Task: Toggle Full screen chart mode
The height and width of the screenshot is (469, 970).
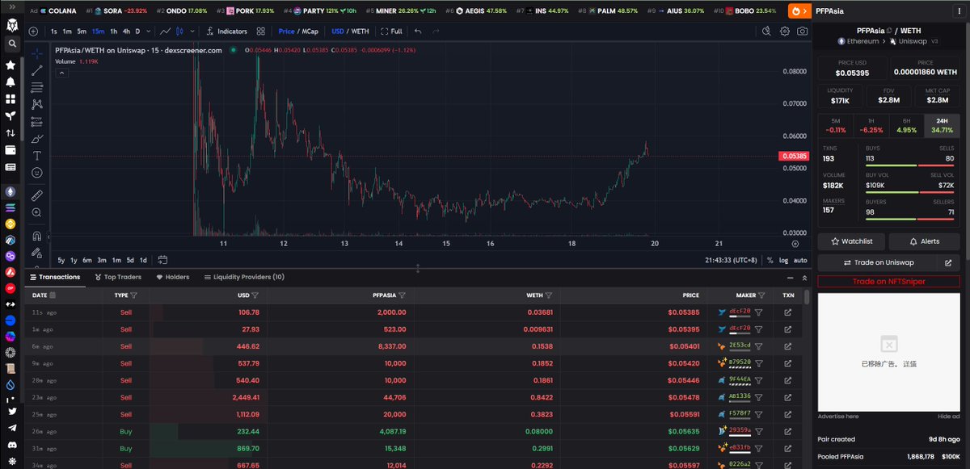Action: tap(390, 31)
